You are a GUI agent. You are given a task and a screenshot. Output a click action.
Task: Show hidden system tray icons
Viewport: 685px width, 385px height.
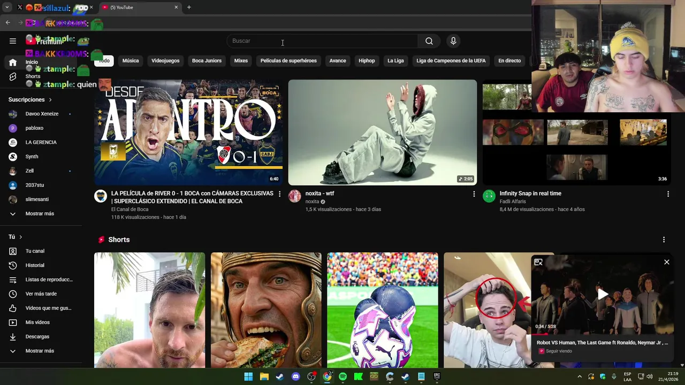pyautogui.click(x=580, y=376)
